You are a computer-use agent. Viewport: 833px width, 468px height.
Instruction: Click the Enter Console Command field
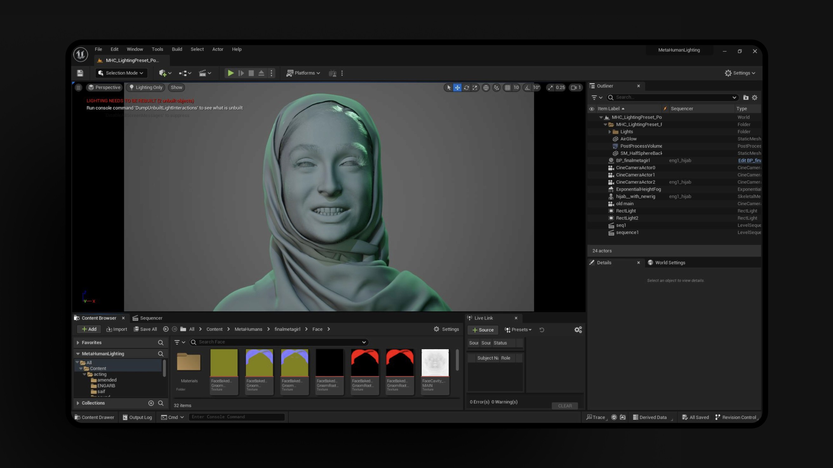coord(237,417)
